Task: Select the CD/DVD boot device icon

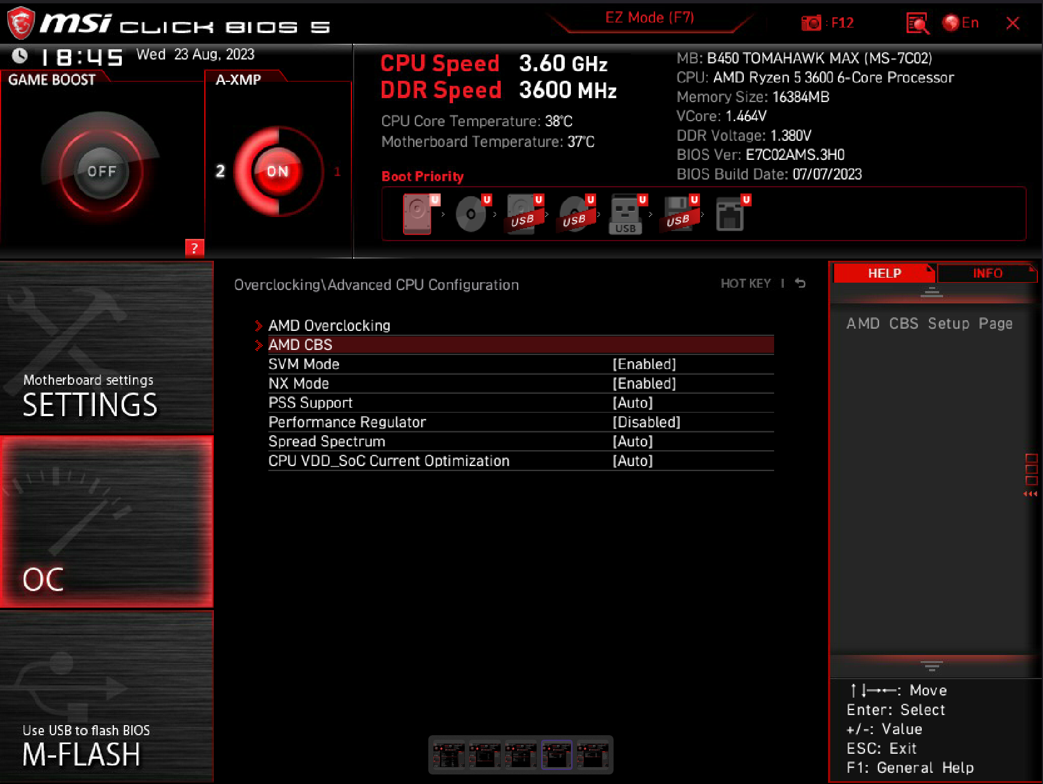Action: point(470,214)
